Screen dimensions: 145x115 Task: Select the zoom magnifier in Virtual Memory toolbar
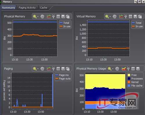click(107, 16)
